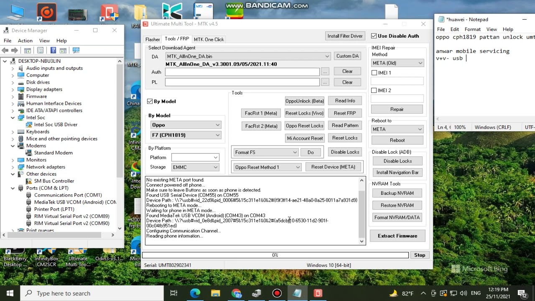Screen dimensions: 535x301
Task: Open the IMEI Repair Method META (Old) dropdown
Action: [397, 63]
